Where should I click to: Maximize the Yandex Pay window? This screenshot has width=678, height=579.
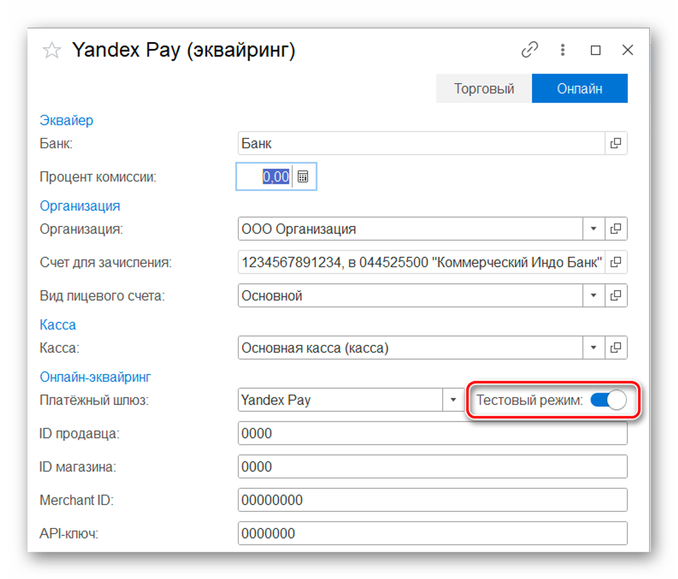(595, 50)
